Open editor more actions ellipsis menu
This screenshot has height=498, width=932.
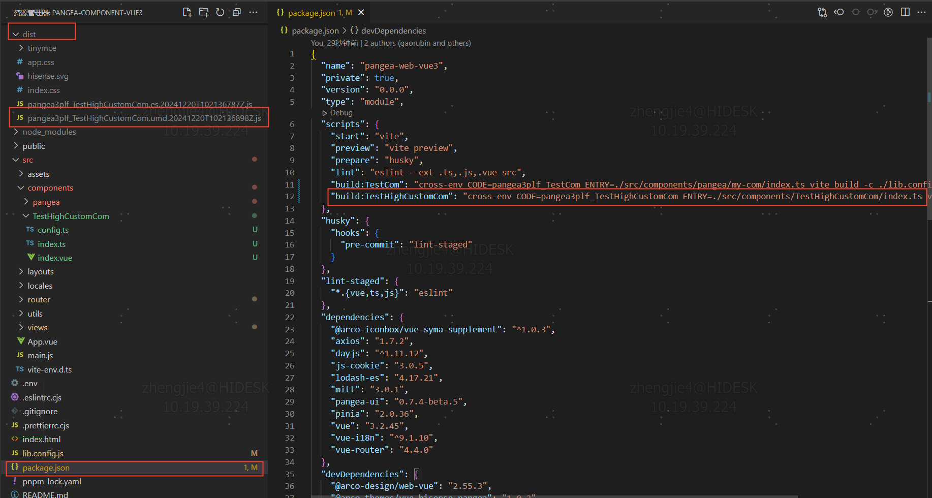point(921,12)
